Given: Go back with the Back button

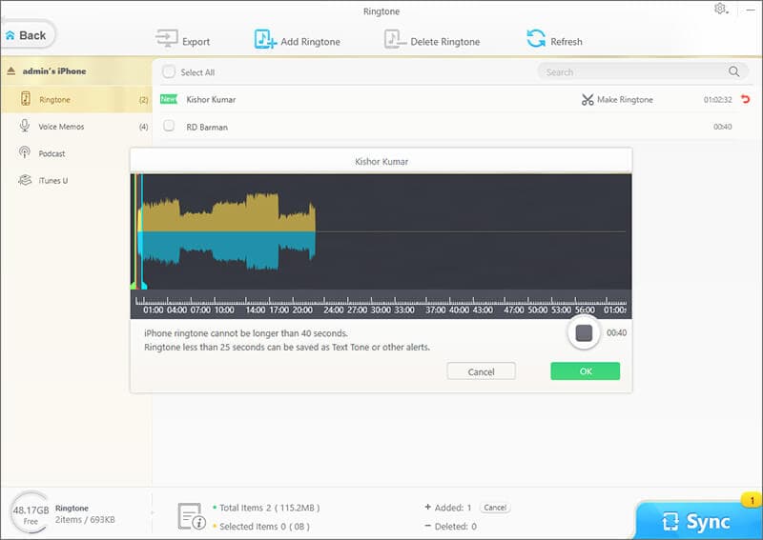Looking at the screenshot, I should coord(28,35).
